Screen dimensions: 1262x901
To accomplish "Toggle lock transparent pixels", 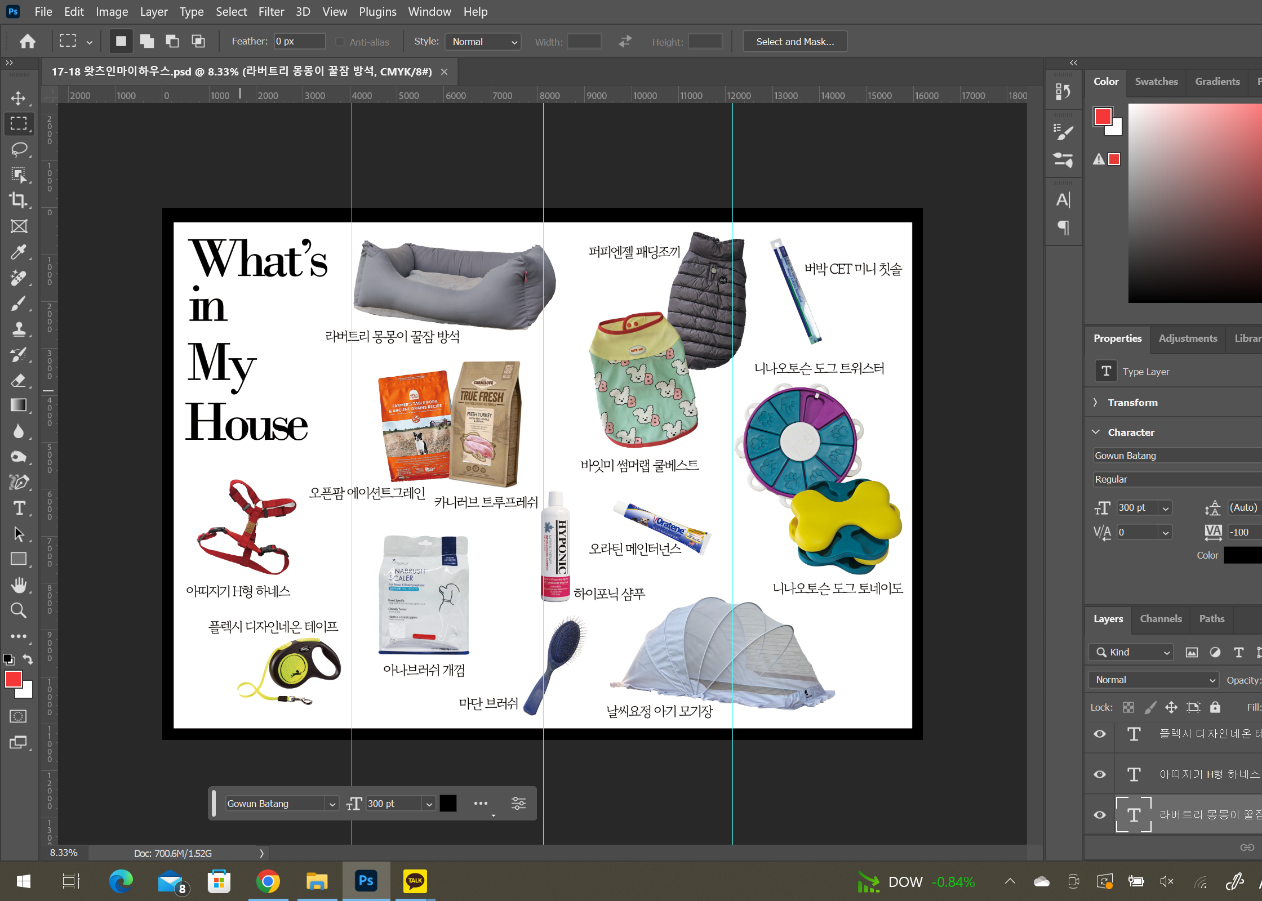I will [1128, 707].
